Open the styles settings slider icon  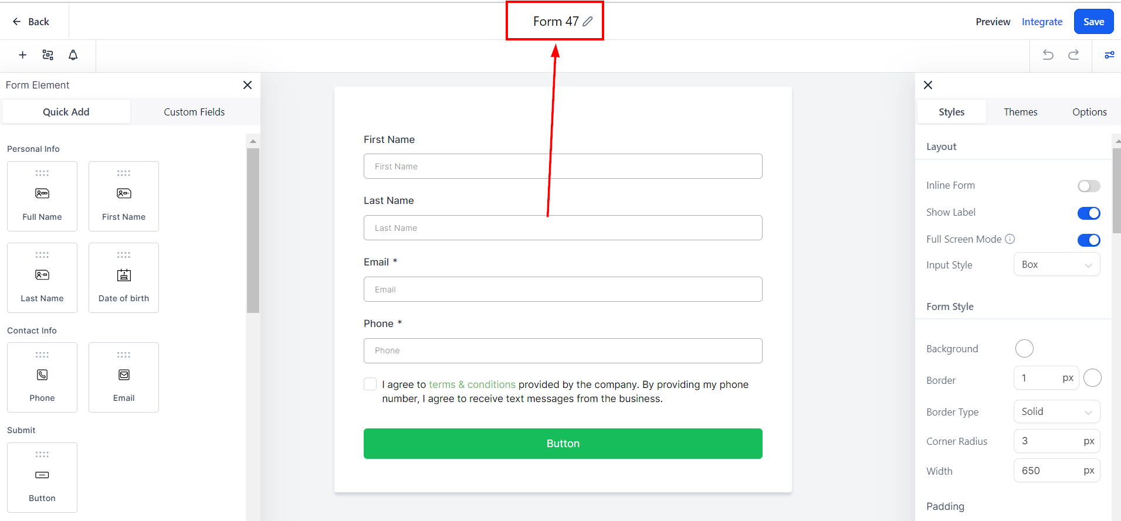[1109, 55]
